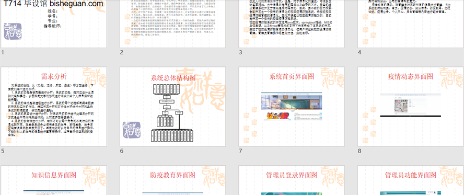This screenshot has width=464, height=195.
Task: Select slide 4 thumbnail
Action: tap(410, 24)
